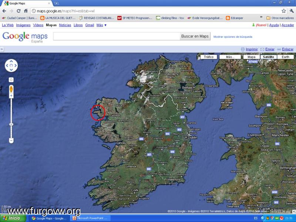This screenshot has width=296, height=222.
Task: Click the Imprimir print link
Action: coord(252,49)
